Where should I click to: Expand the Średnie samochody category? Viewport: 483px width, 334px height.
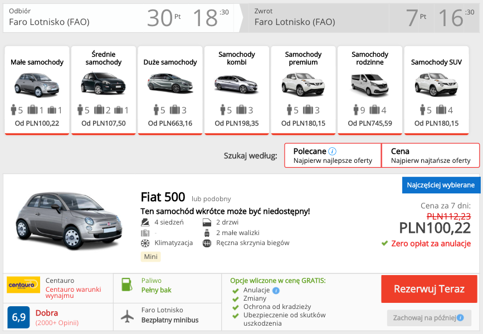pyautogui.click(x=104, y=89)
